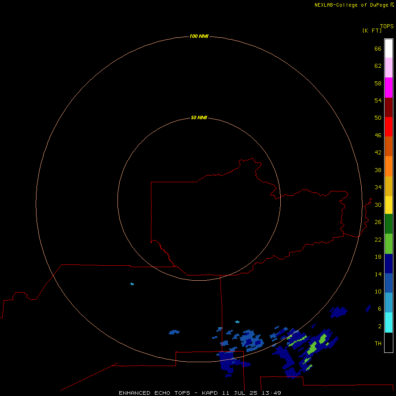Click the "22" legend value
The height and width of the screenshot is (396, 396).
(x=378, y=239)
